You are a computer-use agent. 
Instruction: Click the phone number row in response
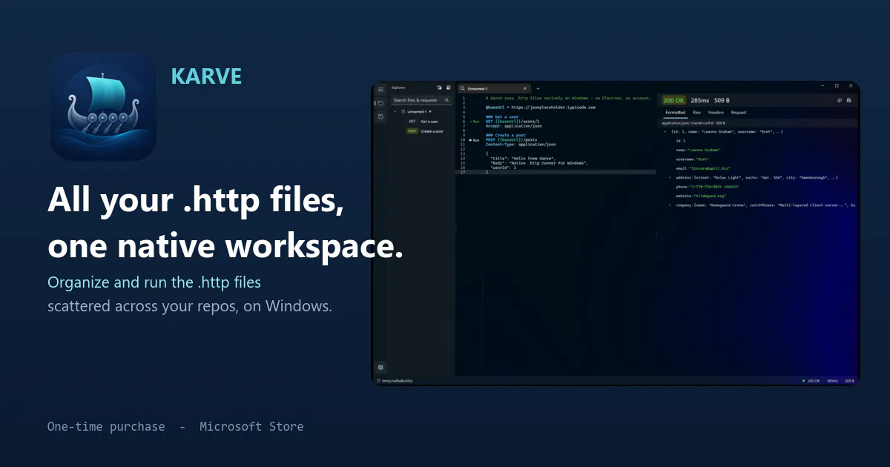pyautogui.click(x=708, y=187)
